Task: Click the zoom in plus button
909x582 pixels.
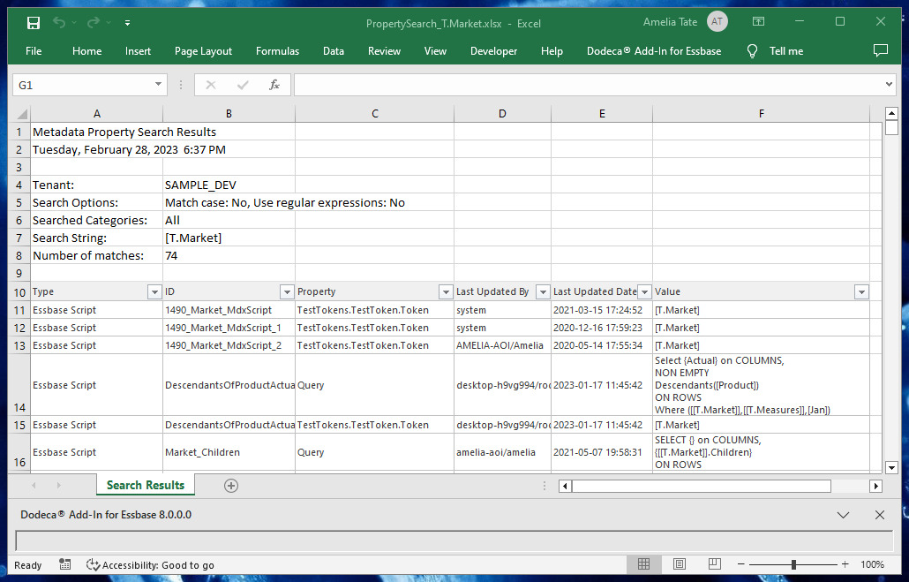Action: coord(845,564)
